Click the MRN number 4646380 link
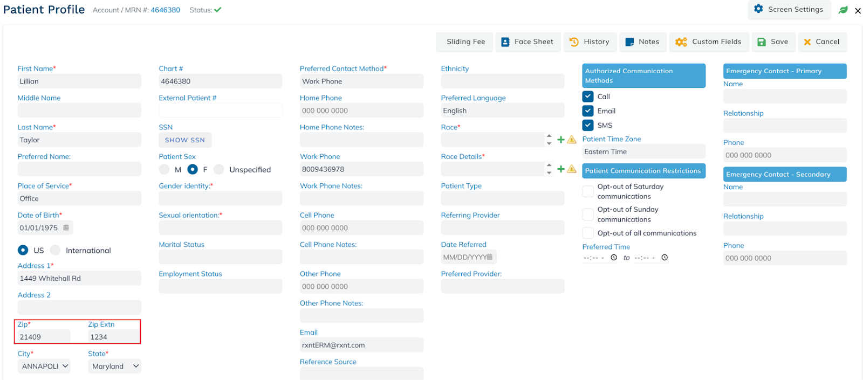863x380 pixels. pyautogui.click(x=165, y=10)
